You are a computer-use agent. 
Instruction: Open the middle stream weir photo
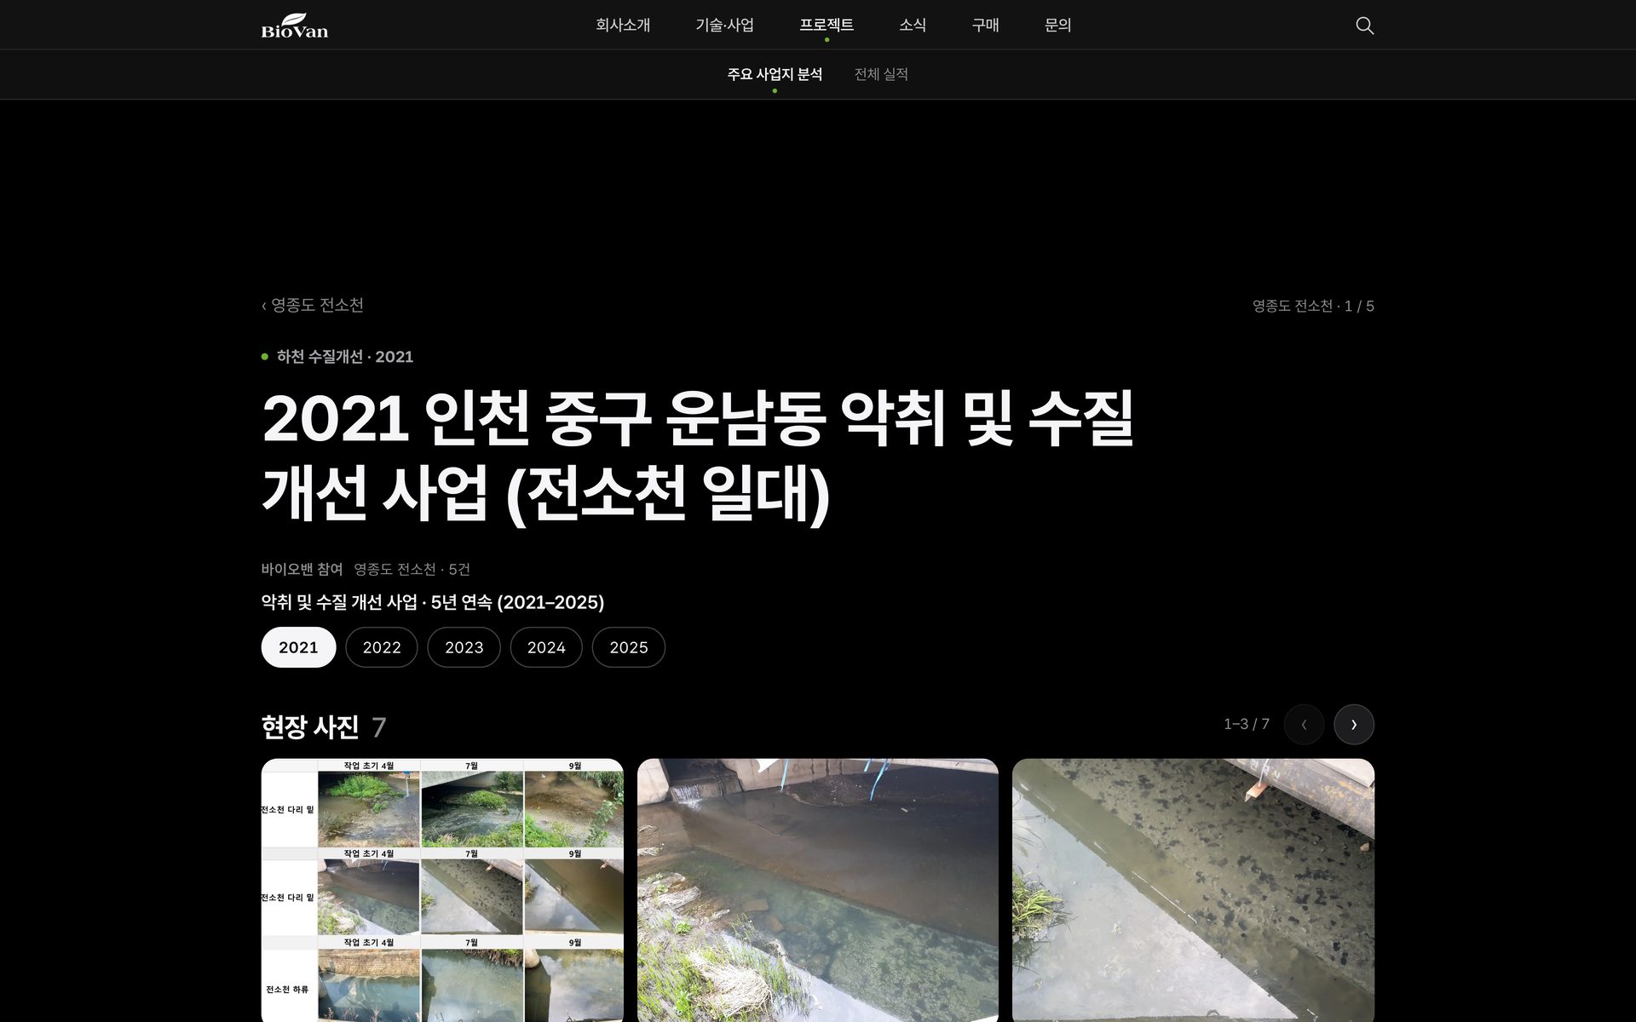click(x=818, y=890)
